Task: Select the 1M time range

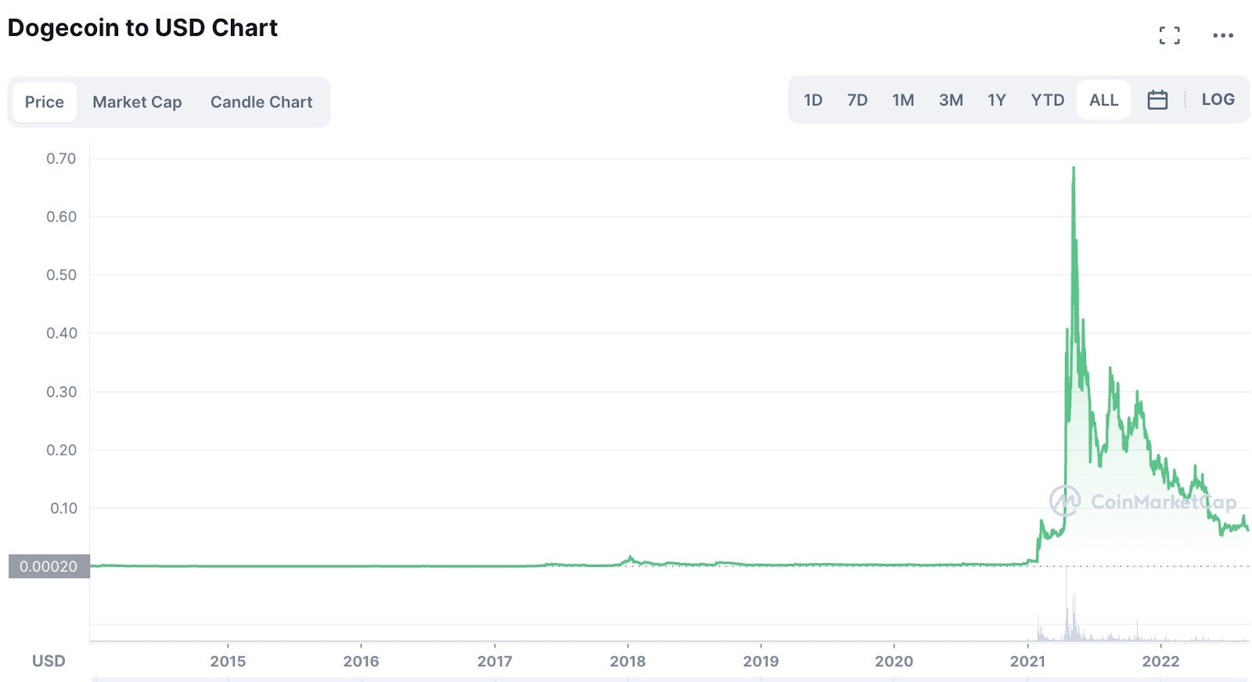Action: click(x=903, y=100)
